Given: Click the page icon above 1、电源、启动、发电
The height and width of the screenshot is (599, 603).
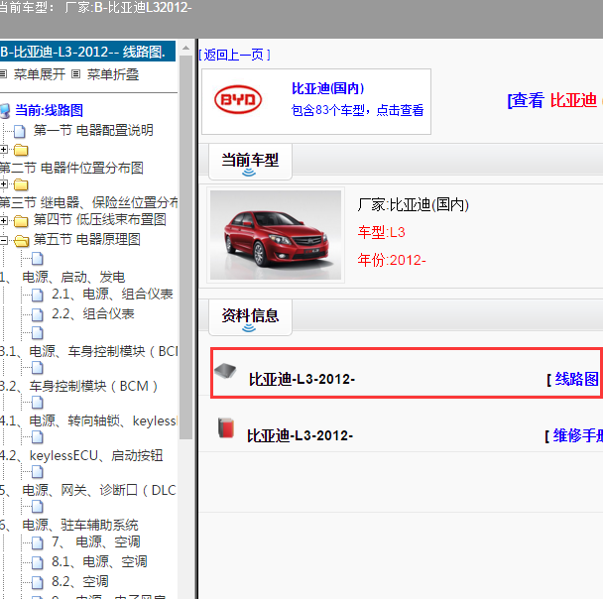Looking at the screenshot, I should coord(38,259).
